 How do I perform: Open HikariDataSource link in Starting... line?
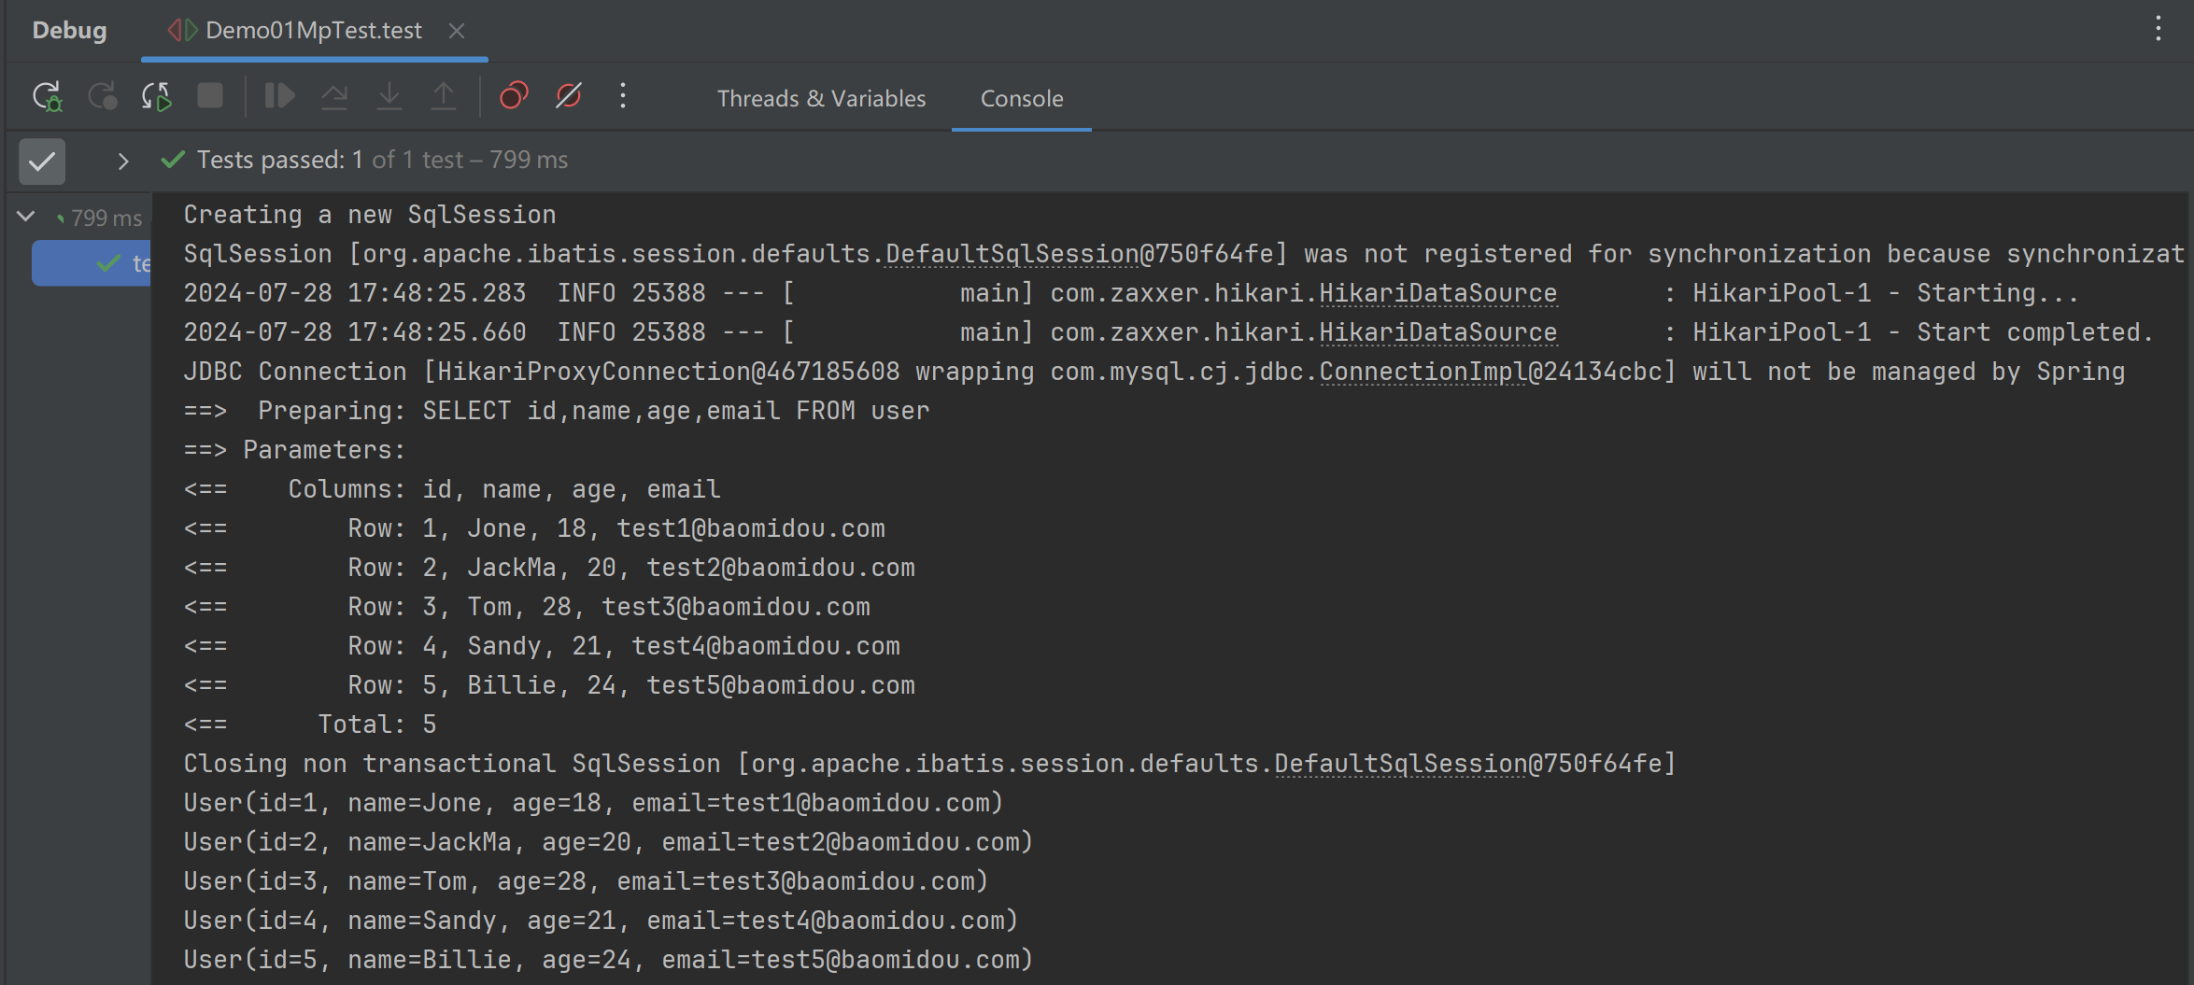(1438, 293)
